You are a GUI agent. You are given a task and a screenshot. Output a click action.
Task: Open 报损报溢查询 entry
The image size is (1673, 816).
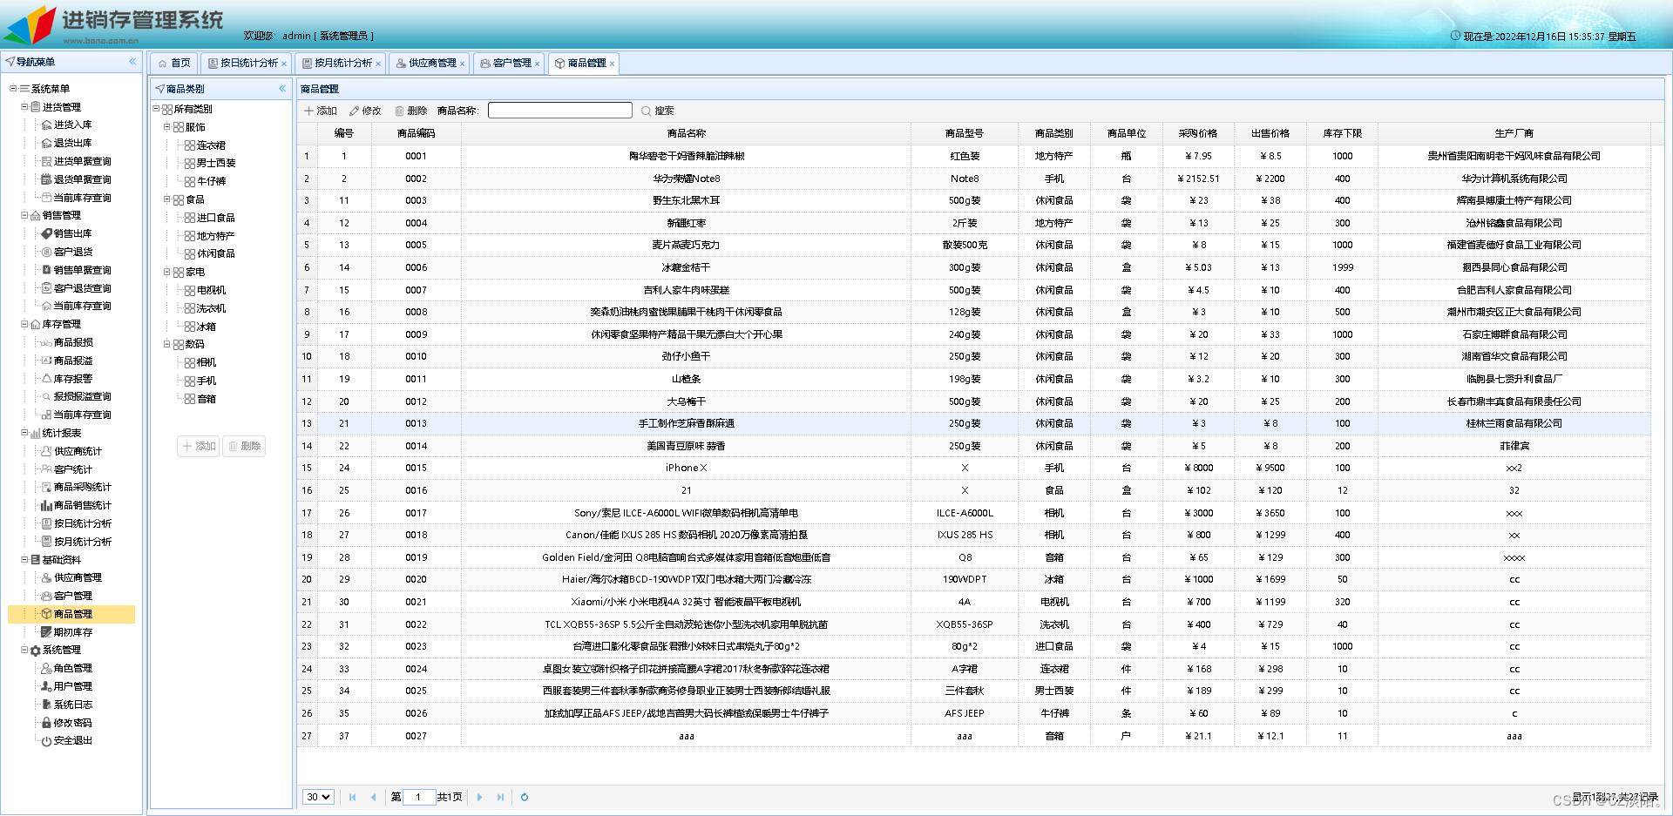pyautogui.click(x=82, y=396)
